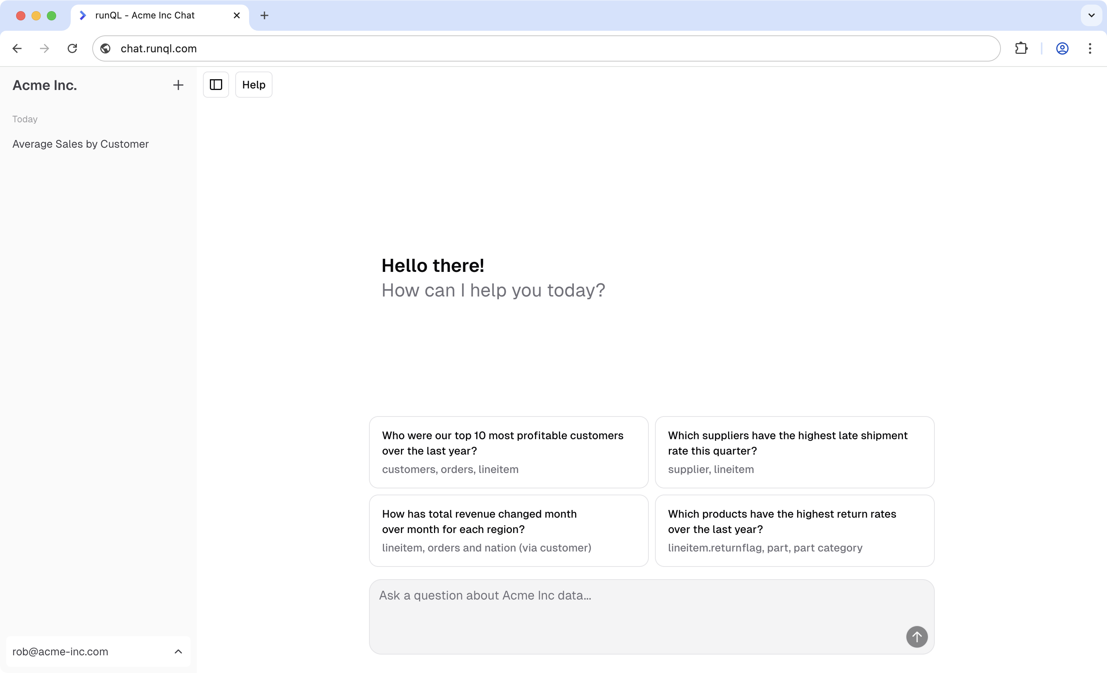This screenshot has height=673, width=1107.
Task: Select the runQL - Acme Inc Chat tab
Action: click(160, 15)
